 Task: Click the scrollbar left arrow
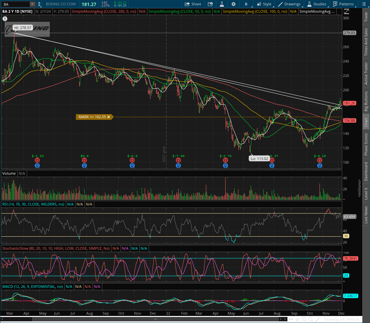coord(3,319)
